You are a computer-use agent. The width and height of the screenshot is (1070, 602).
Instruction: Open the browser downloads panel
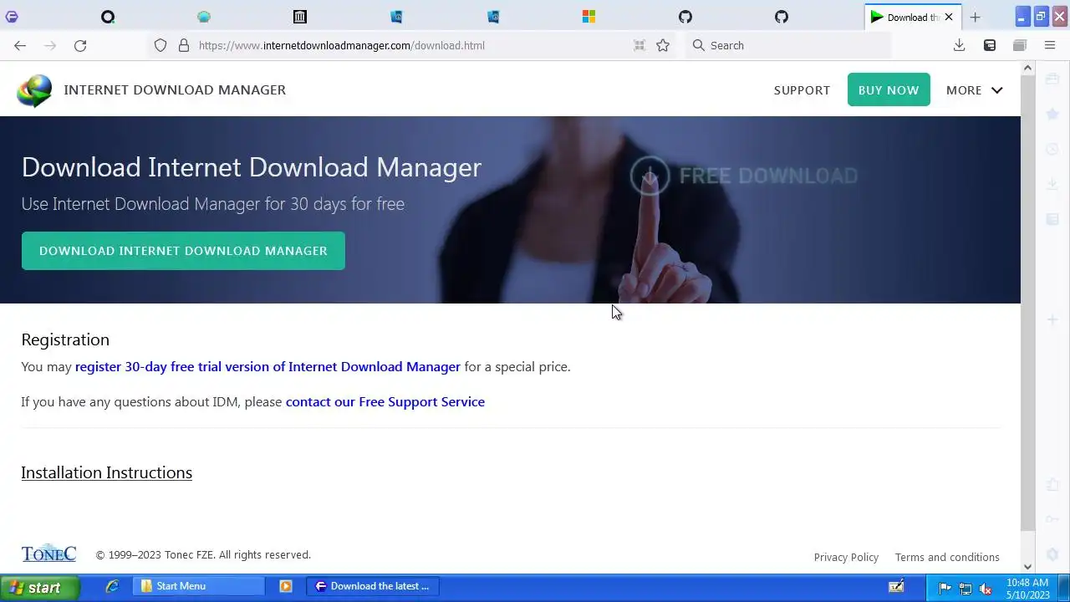point(960,45)
